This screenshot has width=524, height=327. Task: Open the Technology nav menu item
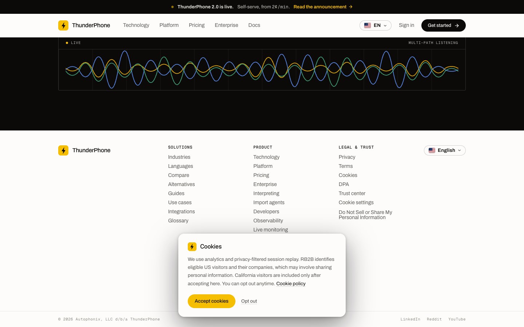coord(136,25)
